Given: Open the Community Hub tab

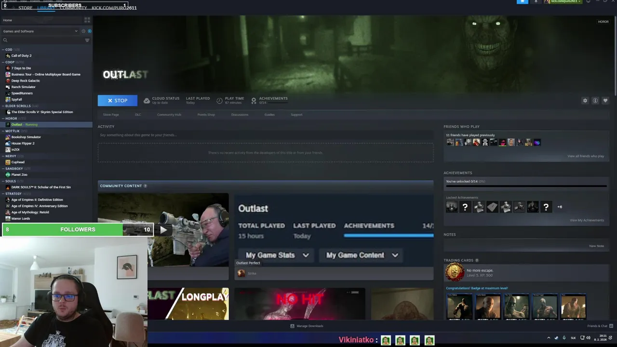Looking at the screenshot, I should coord(169,115).
